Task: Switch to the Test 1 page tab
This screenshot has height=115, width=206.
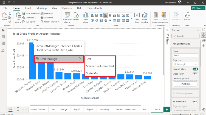Action: [145, 110]
